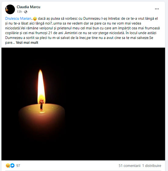Click the candle wick in the photo
The image size is (168, 171).
[x=42, y=105]
